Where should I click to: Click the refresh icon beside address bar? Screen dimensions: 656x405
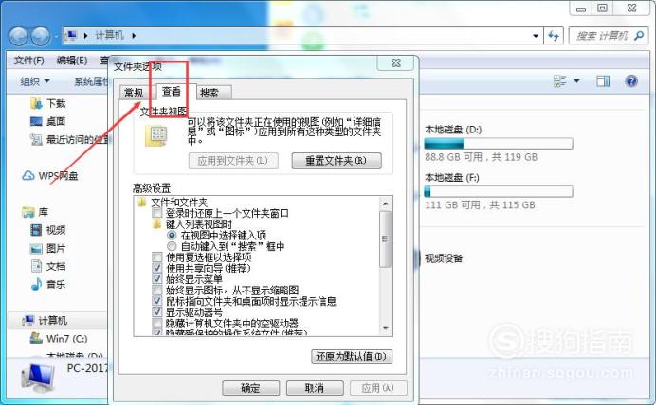point(553,36)
